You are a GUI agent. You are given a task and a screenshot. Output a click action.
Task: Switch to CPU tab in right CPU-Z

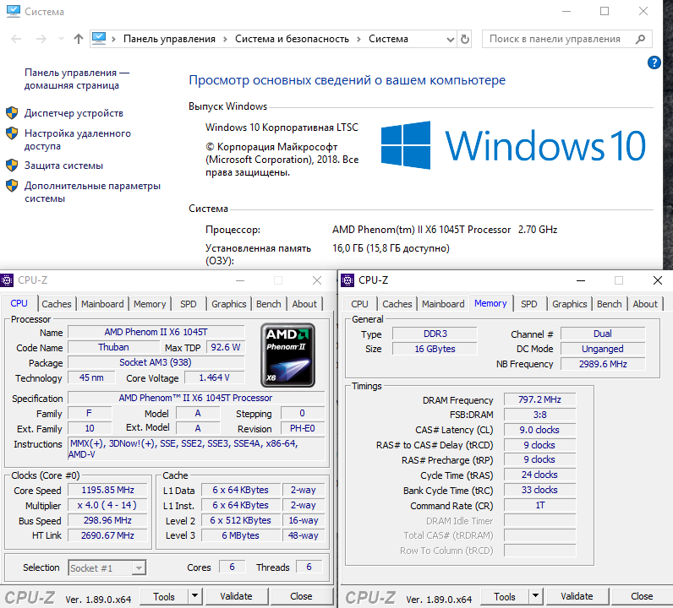pos(359,304)
